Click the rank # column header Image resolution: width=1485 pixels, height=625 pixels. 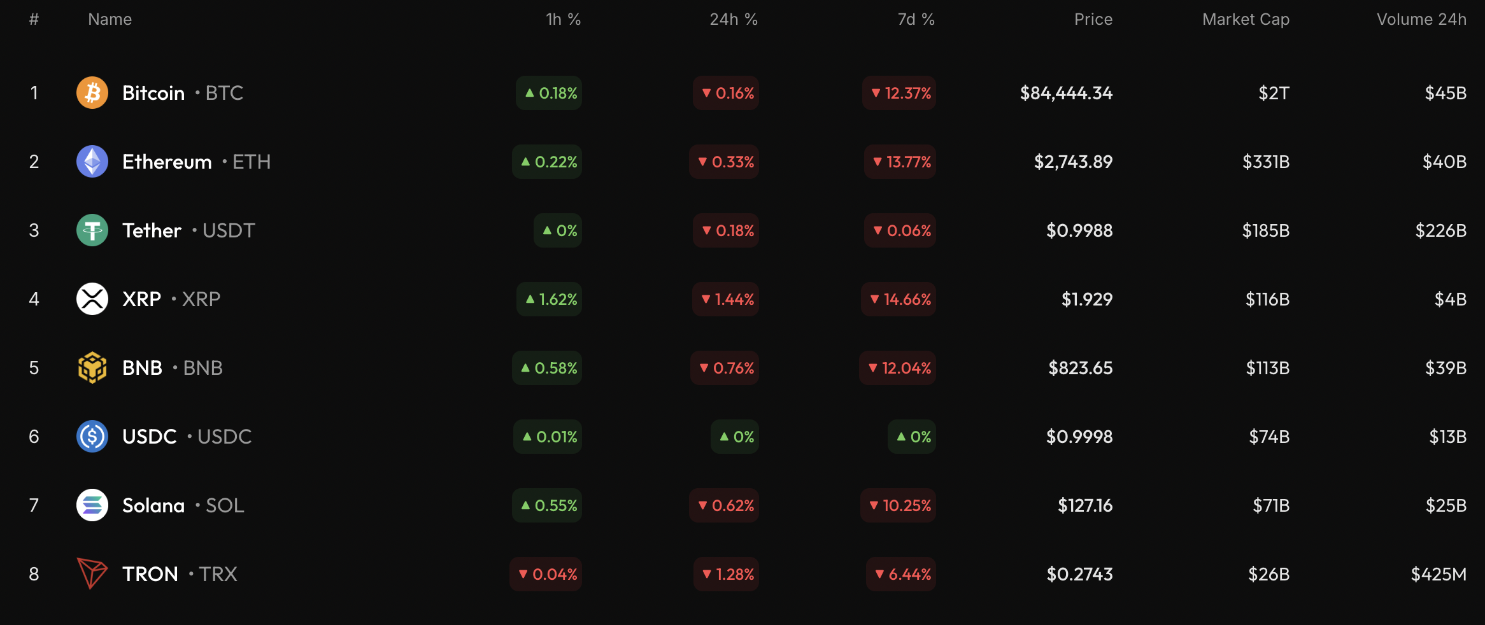point(34,19)
